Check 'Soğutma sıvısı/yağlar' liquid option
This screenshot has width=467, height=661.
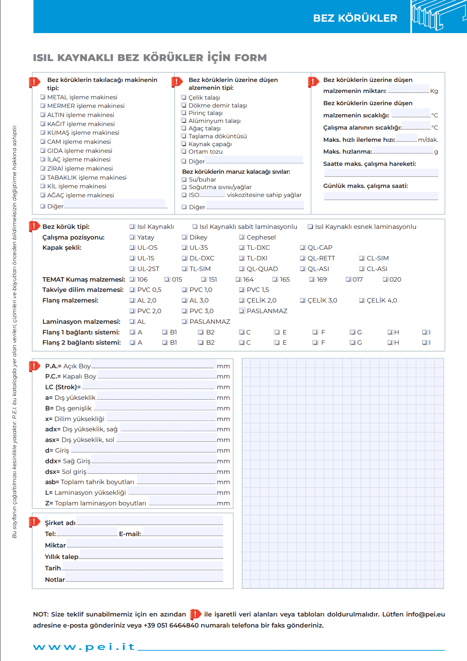184,187
